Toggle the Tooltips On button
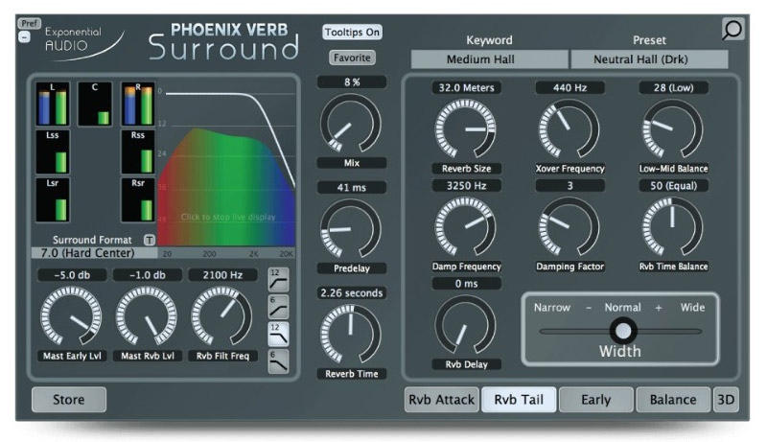This screenshot has height=442, width=767. pos(352,33)
